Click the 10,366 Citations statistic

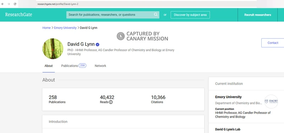[158, 99]
